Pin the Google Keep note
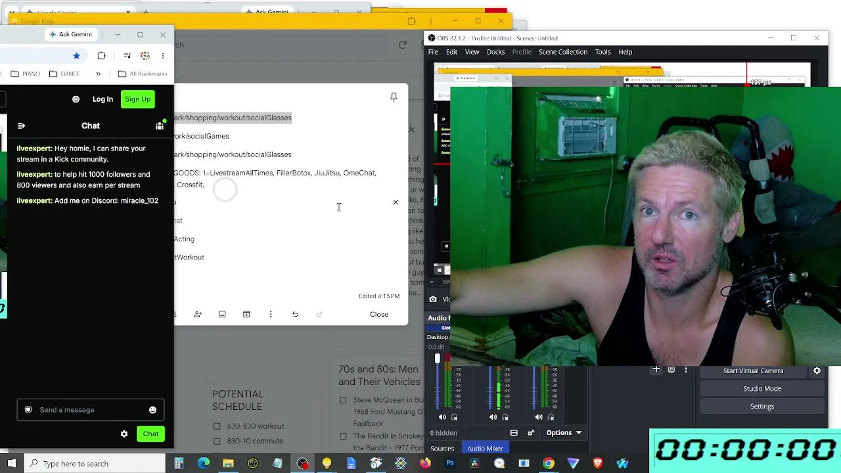 tap(394, 97)
